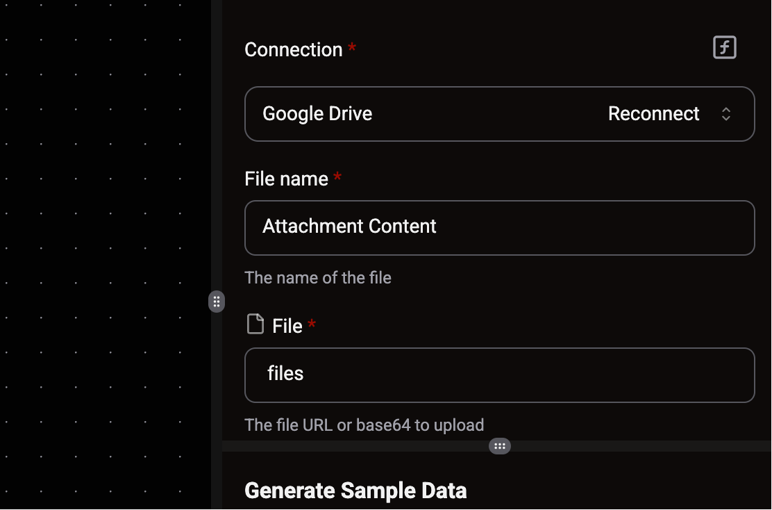Open the Google Drive connection dropdown

[499, 114]
